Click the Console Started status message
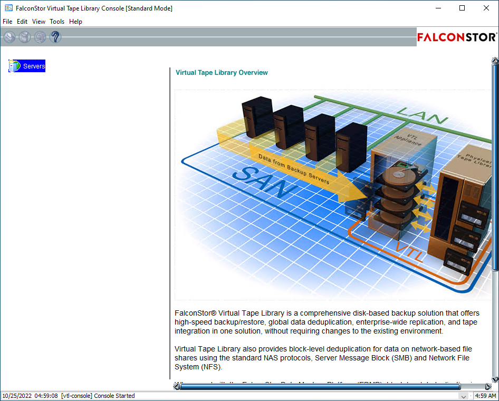499x401 pixels. tap(114, 396)
